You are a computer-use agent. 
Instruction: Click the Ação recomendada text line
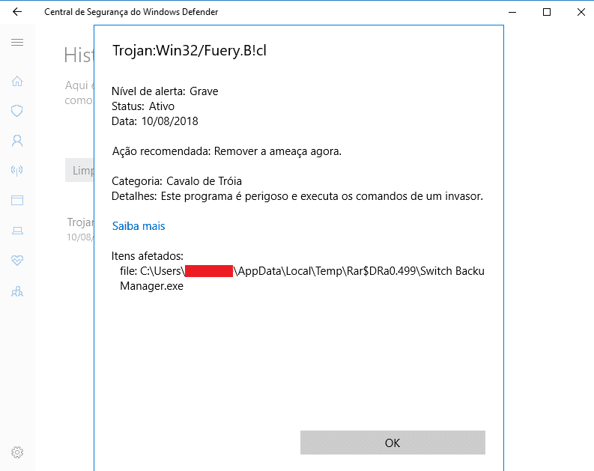[x=226, y=151]
